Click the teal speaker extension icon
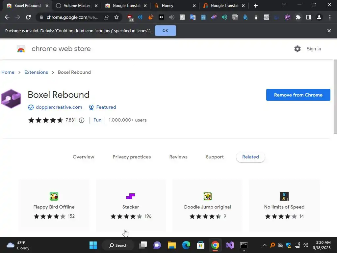 point(224,17)
